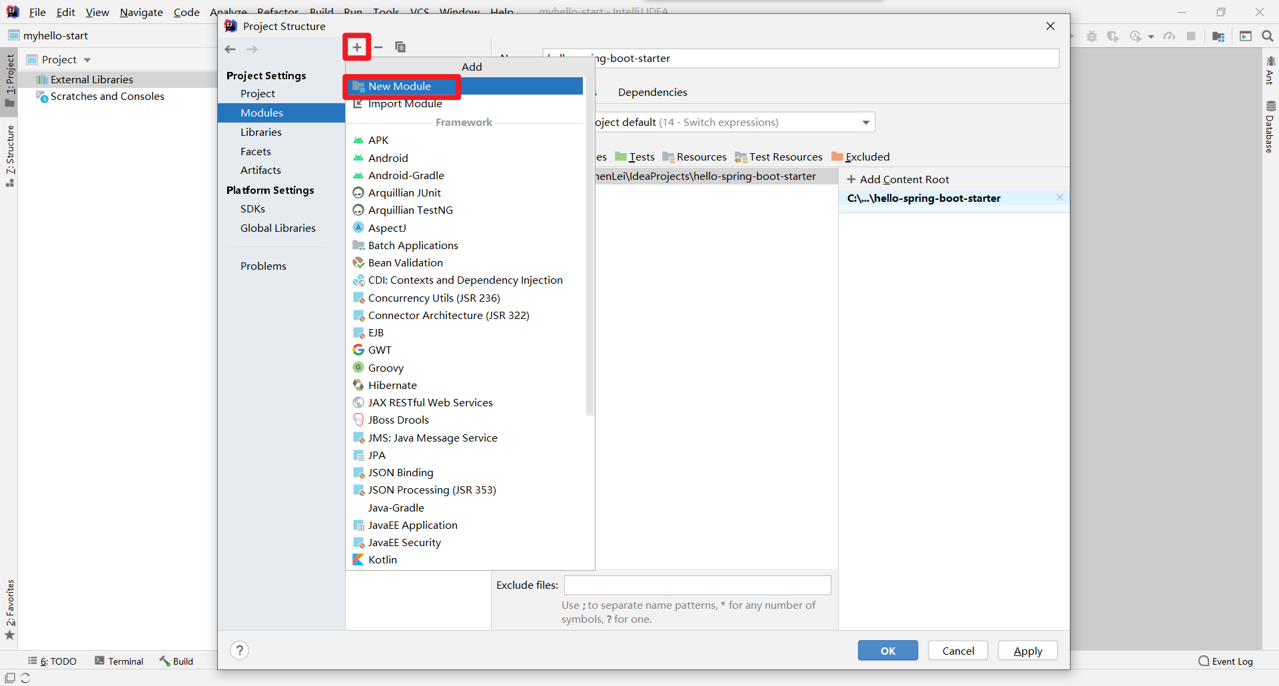
Task: Open the View menu
Action: (97, 12)
